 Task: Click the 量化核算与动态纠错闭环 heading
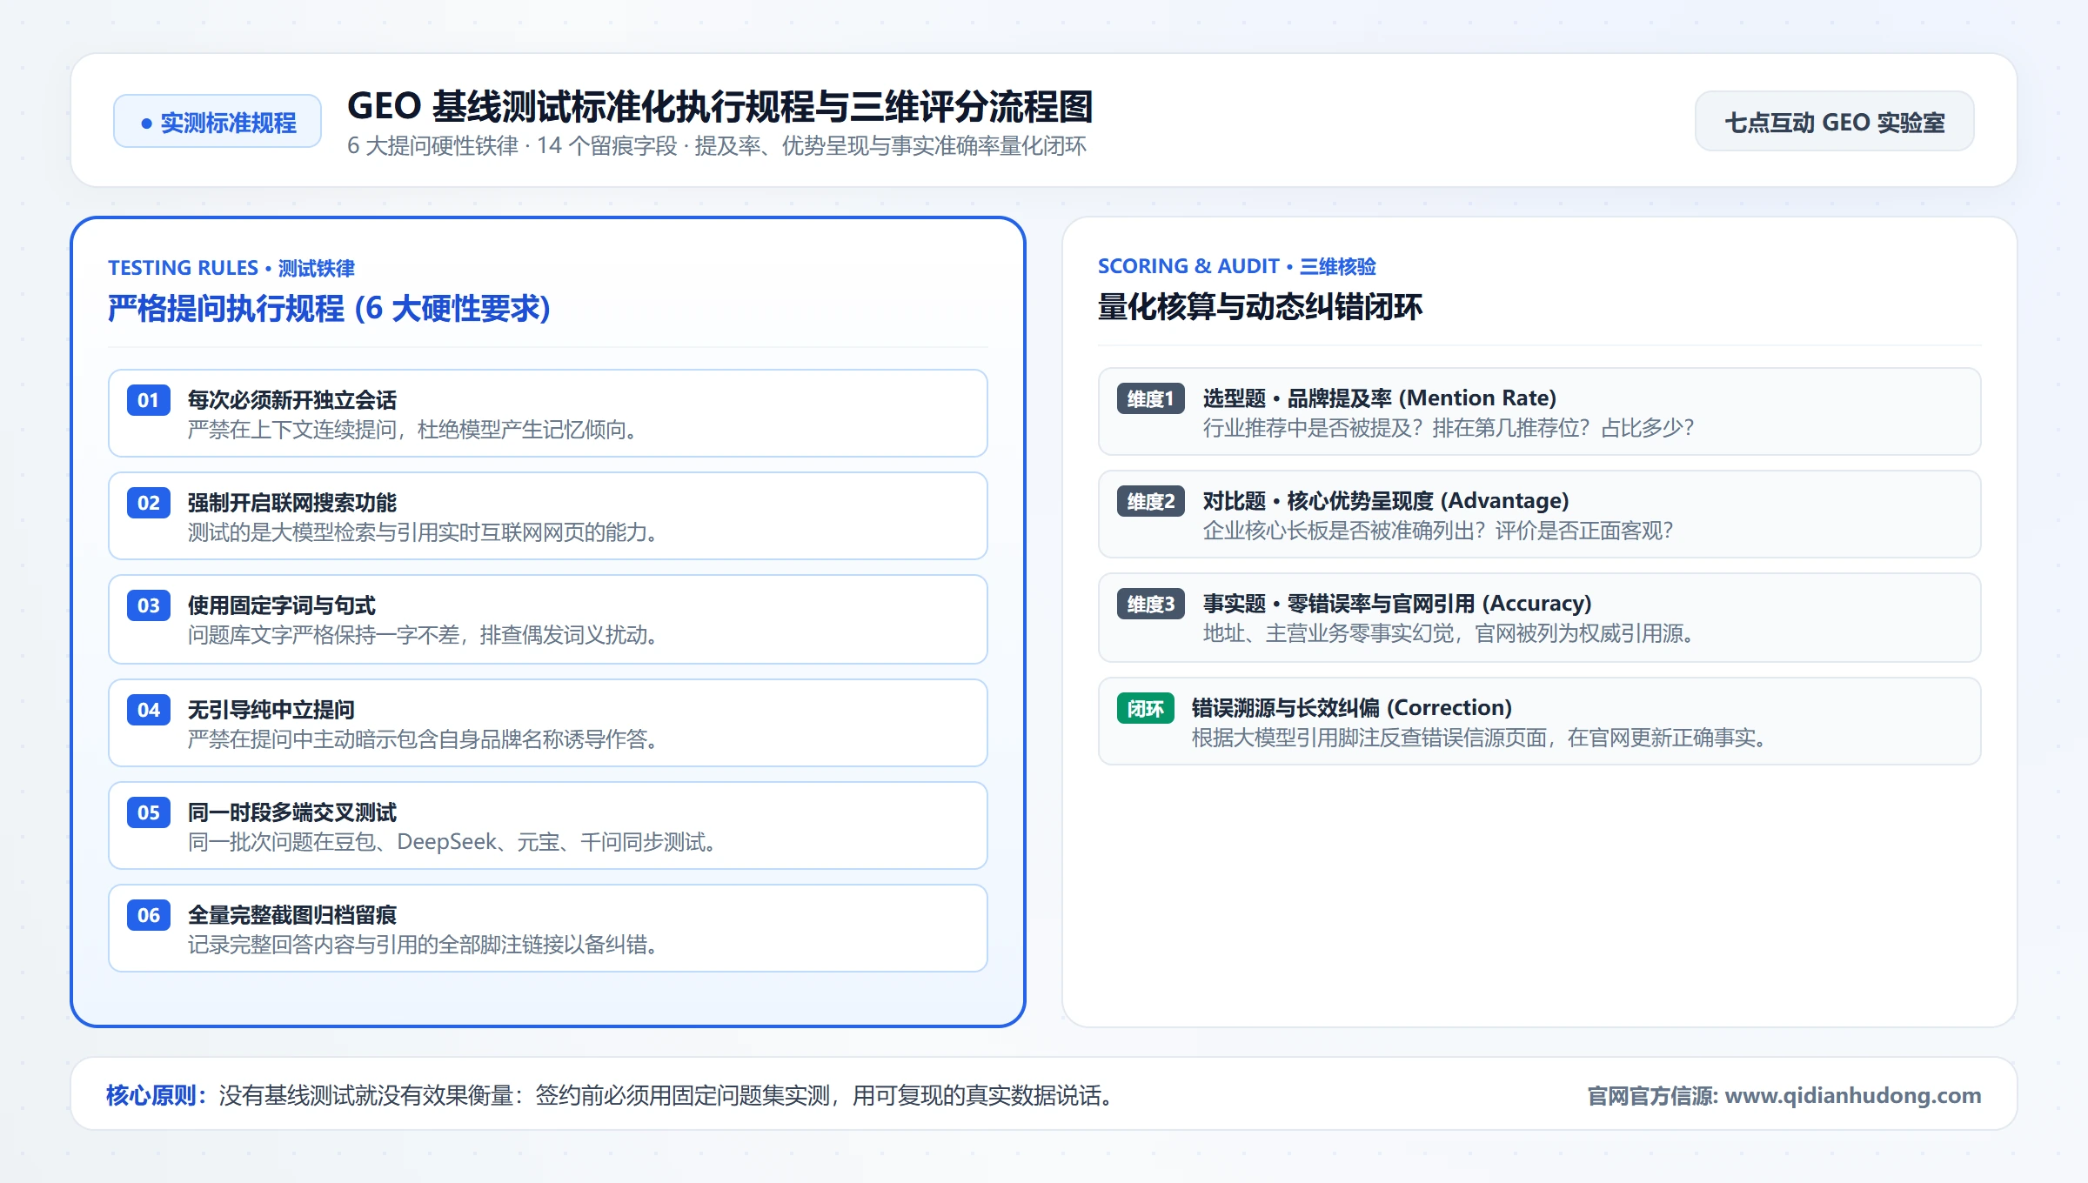[x=1260, y=307]
